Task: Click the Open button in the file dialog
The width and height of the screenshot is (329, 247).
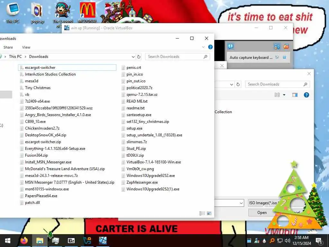Action: click(x=262, y=213)
